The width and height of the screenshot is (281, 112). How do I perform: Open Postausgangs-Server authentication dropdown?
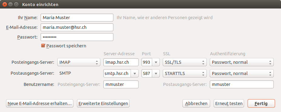pyautogui.click(x=242, y=73)
